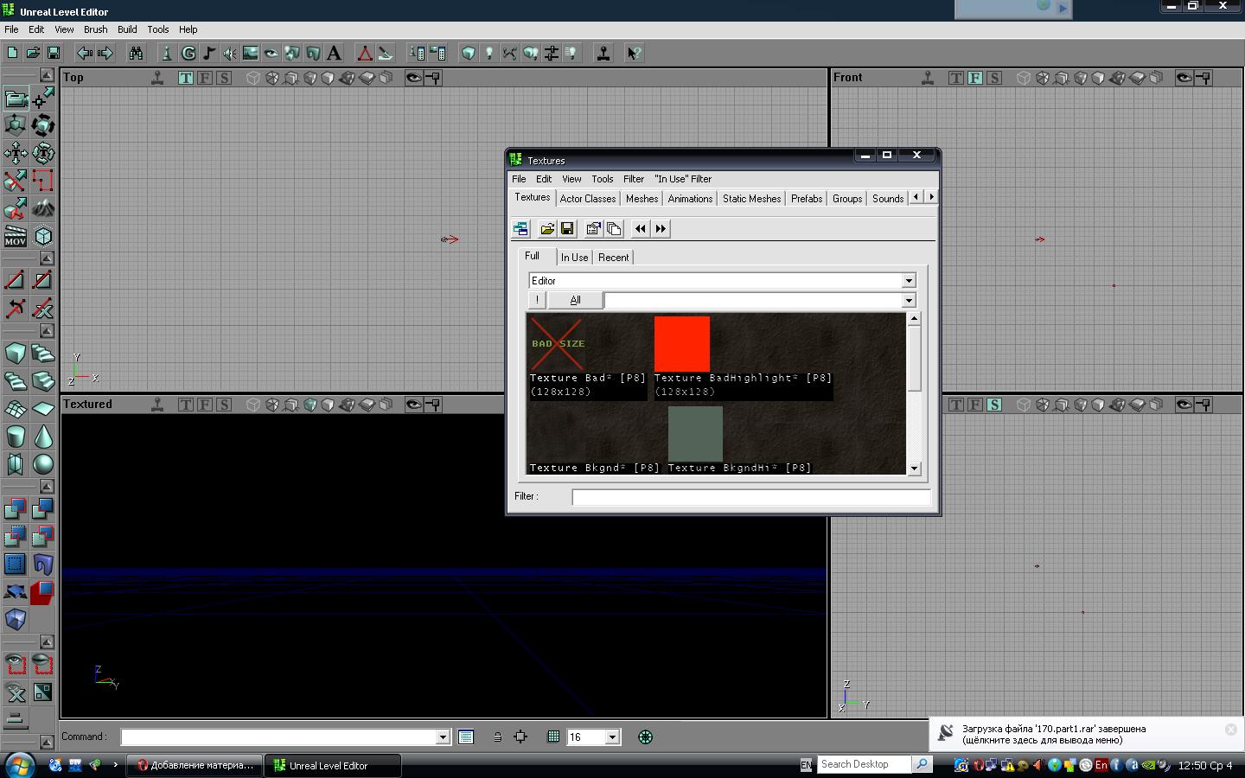Expand the texture group dropdown beside All
Screen dimensions: 1245x778
[909, 301]
